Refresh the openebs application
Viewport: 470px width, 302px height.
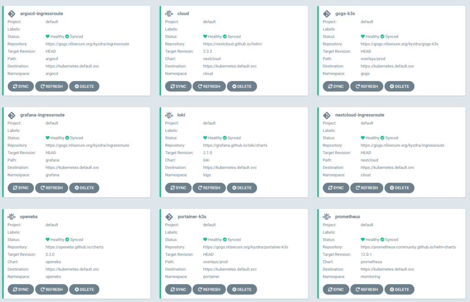(51, 290)
